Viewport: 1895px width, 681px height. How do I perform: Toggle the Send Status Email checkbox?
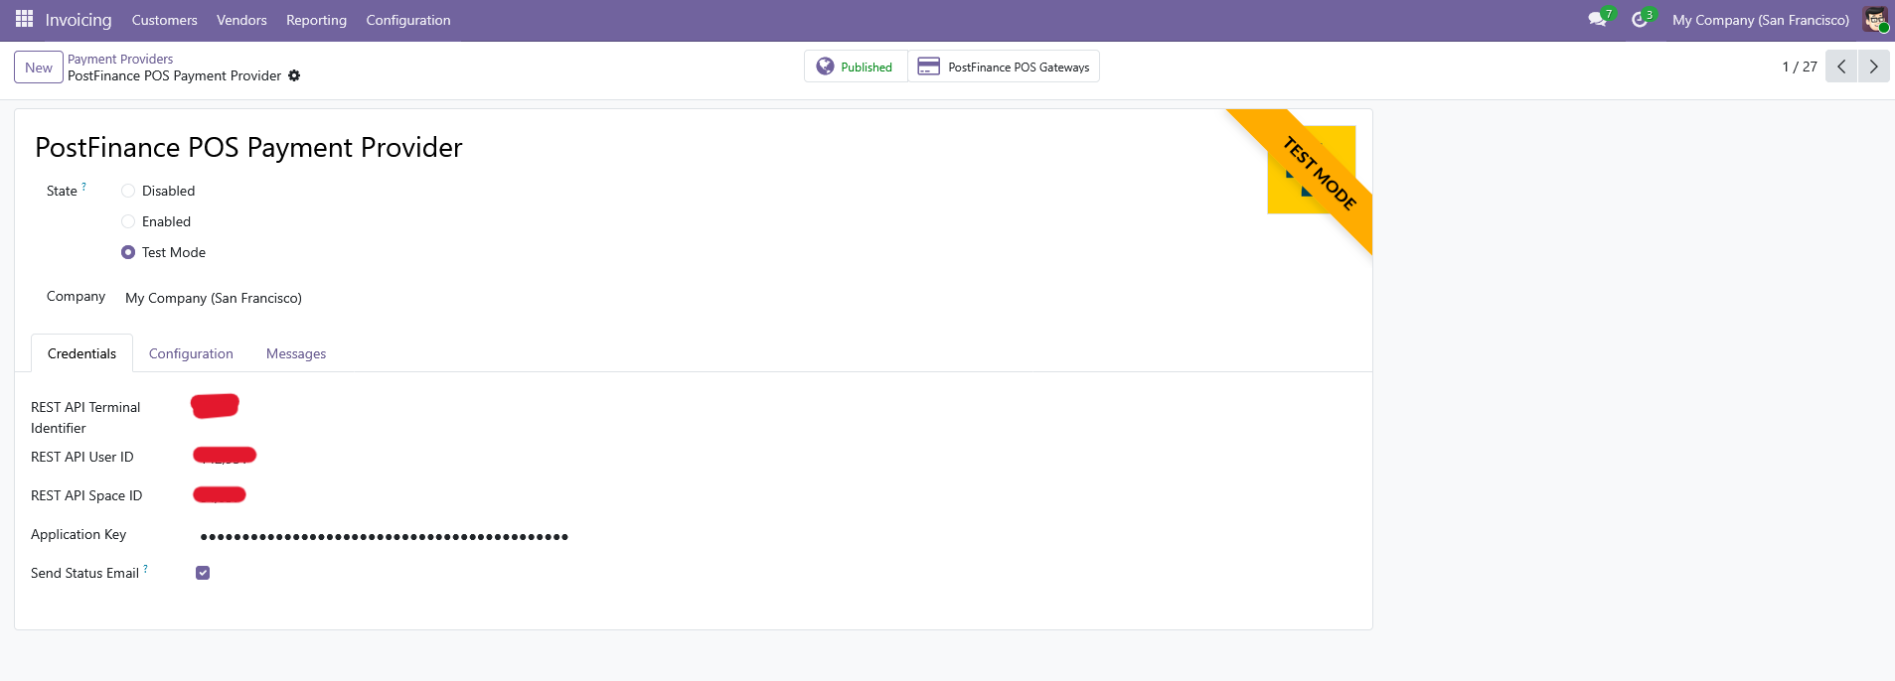pos(203,573)
